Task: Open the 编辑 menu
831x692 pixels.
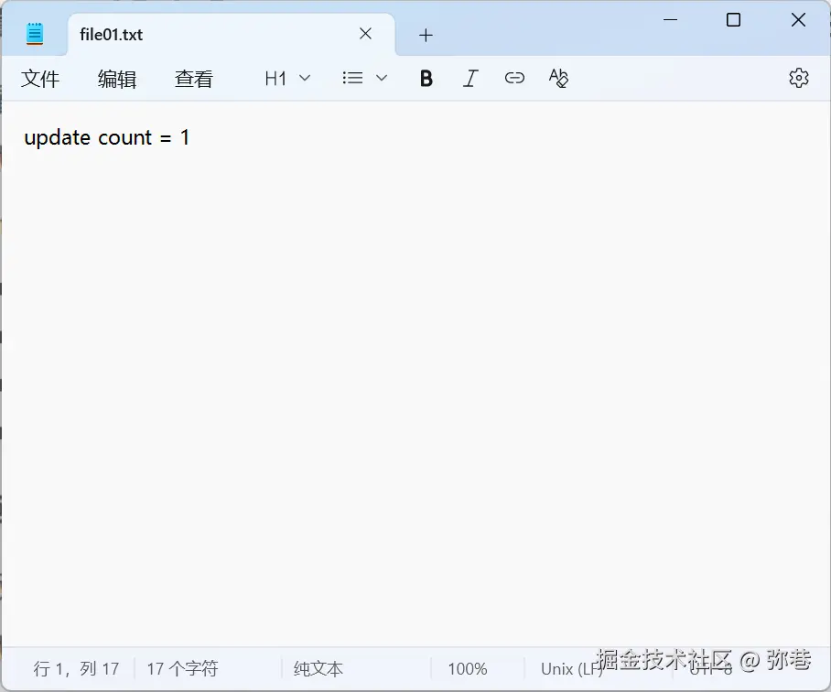Action: 117,79
